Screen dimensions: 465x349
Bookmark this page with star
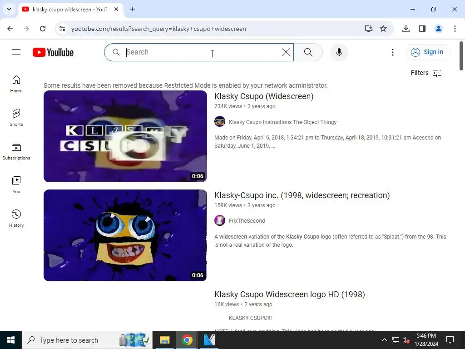[x=383, y=29]
